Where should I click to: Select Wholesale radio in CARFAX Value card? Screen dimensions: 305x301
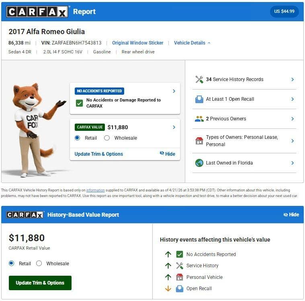107,138
